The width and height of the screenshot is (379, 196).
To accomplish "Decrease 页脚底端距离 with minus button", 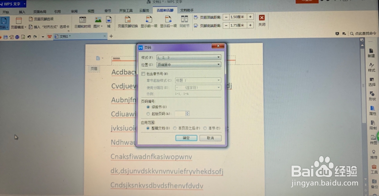I will pyautogui.click(x=226, y=25).
